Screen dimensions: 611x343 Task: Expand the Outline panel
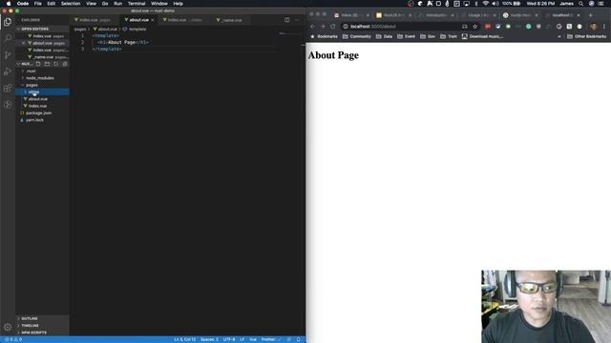pyautogui.click(x=30, y=318)
